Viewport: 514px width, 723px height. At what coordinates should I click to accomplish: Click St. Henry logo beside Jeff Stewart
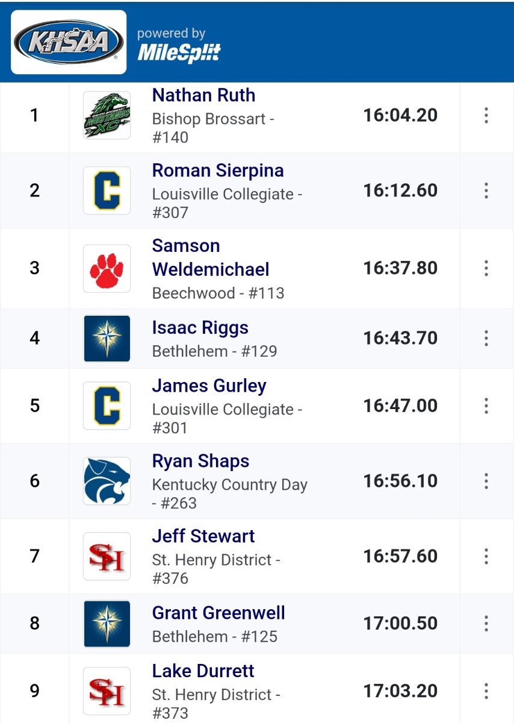(x=107, y=556)
